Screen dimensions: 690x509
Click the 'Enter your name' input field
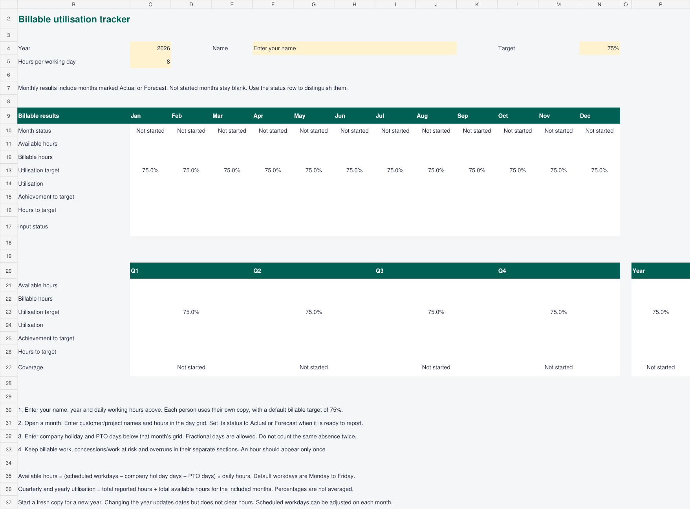(x=355, y=48)
